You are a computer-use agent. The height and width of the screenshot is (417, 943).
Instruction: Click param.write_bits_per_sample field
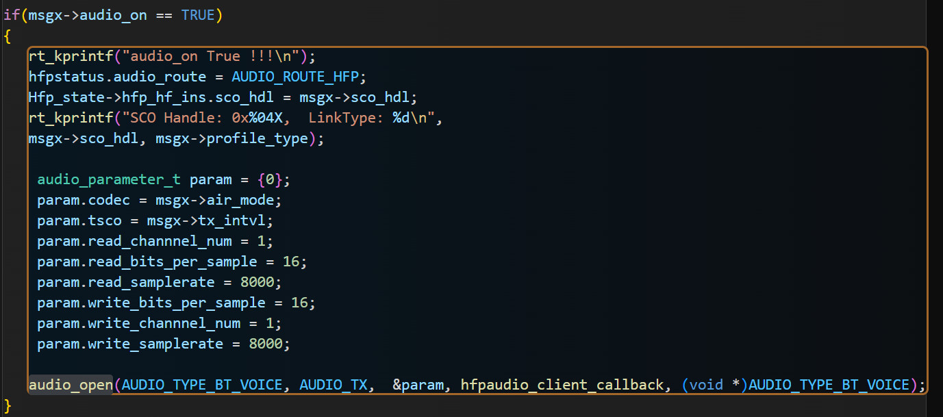coord(151,303)
